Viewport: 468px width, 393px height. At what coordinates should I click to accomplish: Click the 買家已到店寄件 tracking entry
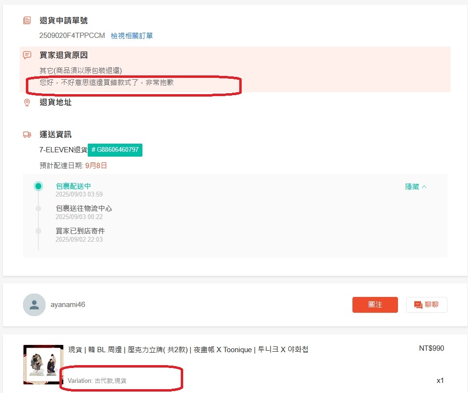[80, 231]
